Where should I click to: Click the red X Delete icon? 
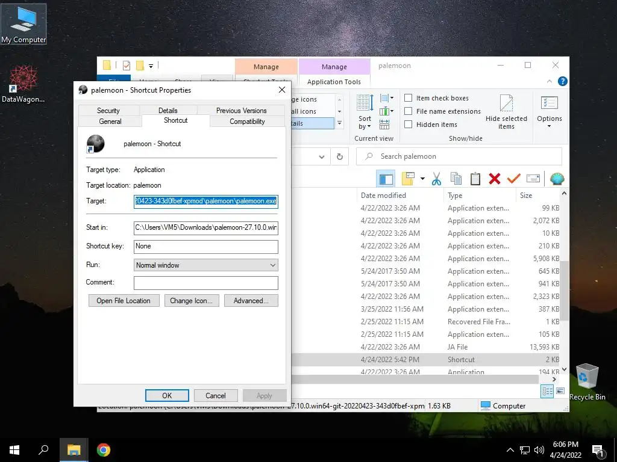(495, 179)
